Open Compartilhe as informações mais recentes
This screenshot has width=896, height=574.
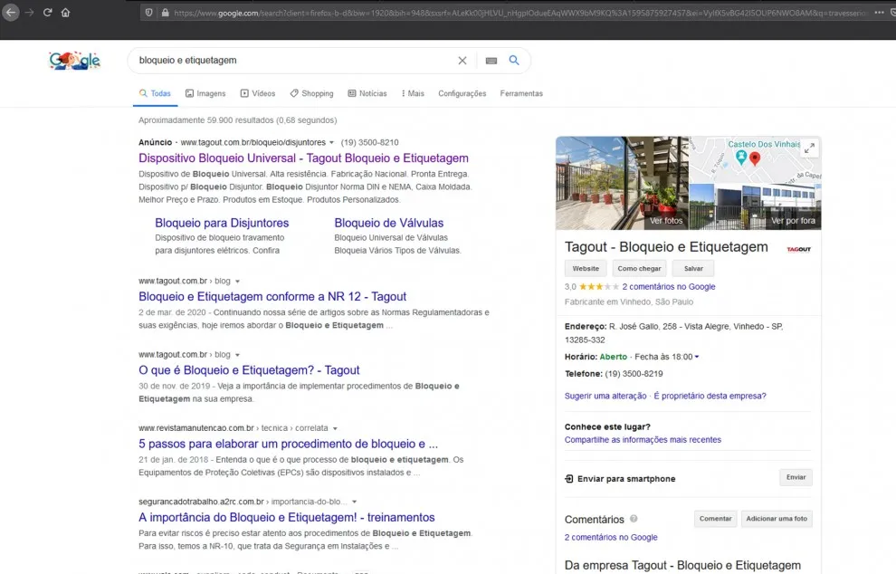click(643, 440)
